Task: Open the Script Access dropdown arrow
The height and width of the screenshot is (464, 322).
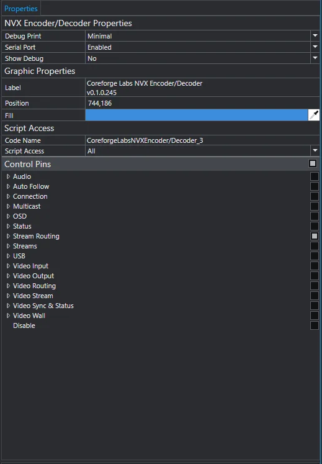Action: pyautogui.click(x=315, y=150)
